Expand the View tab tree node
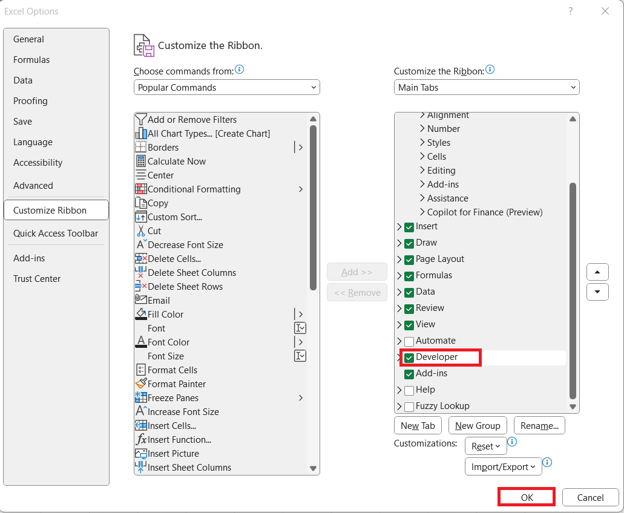Screen dimensions: 624x513 point(399,324)
